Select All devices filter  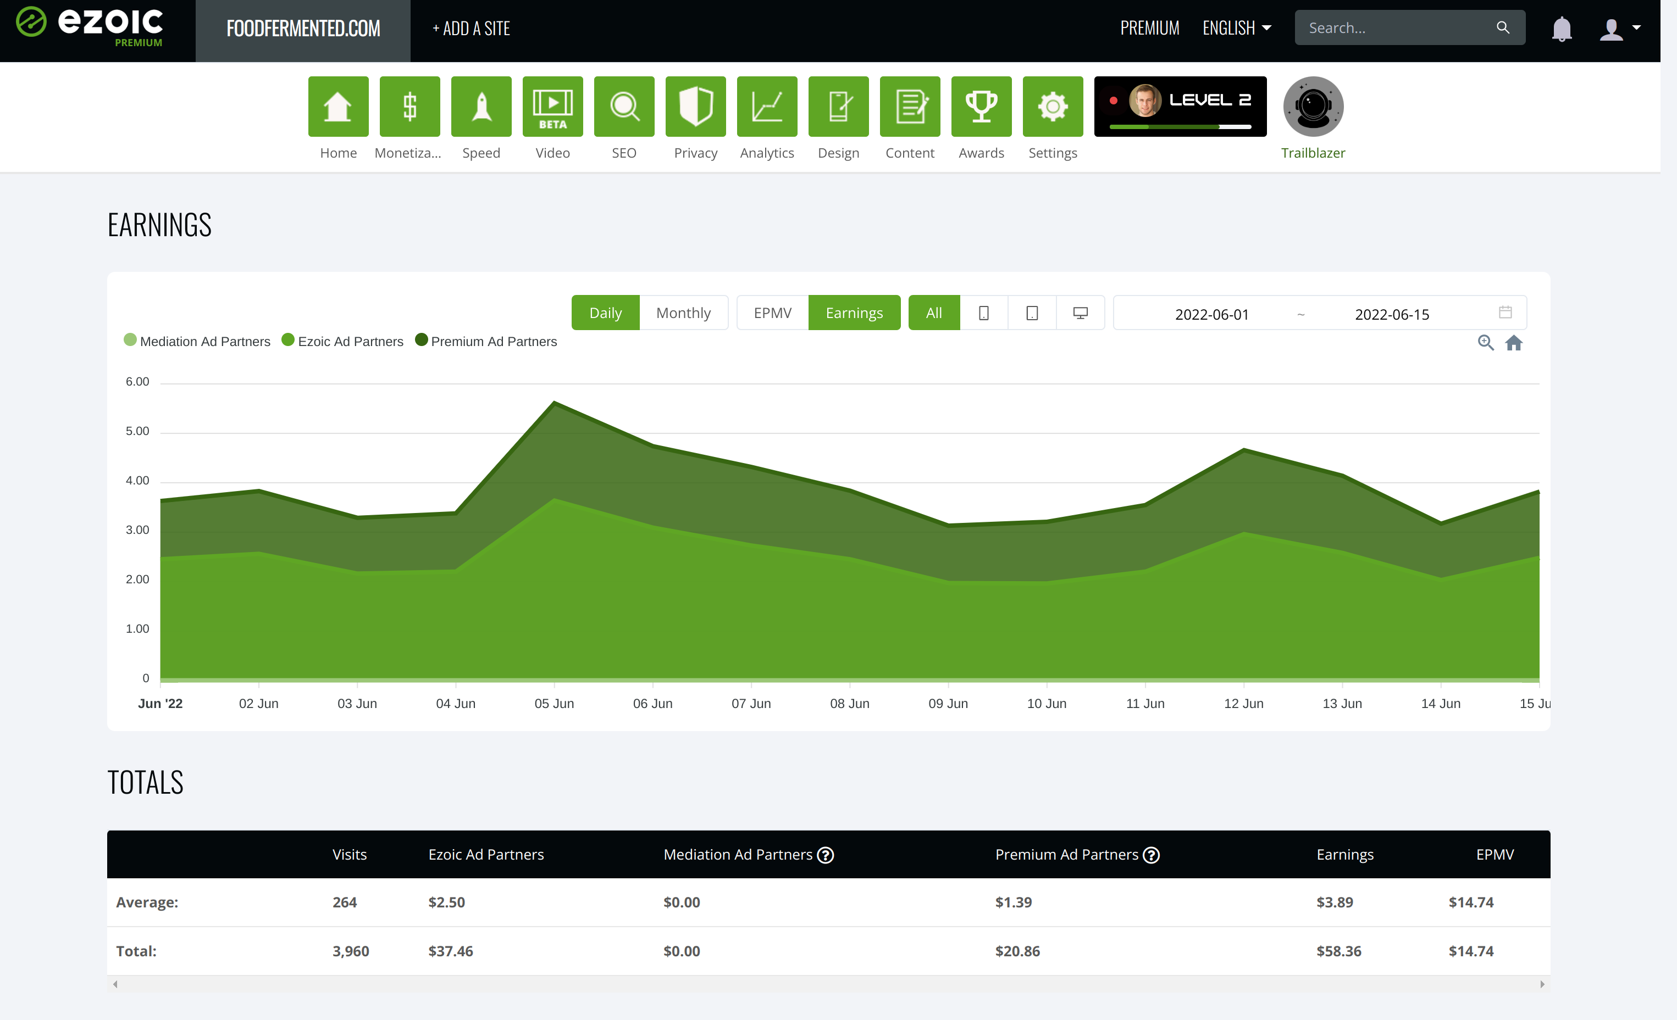click(x=934, y=313)
